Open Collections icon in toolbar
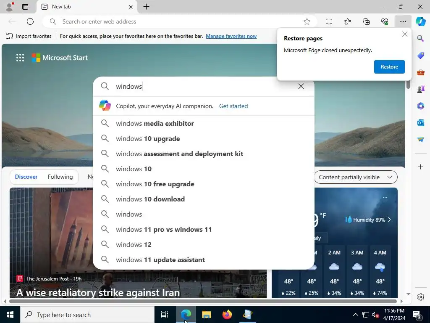 point(366,21)
